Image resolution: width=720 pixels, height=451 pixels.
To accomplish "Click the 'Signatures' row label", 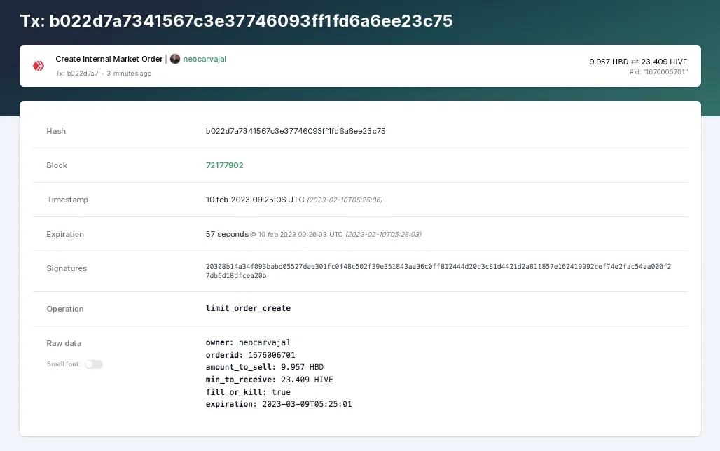I will [67, 268].
